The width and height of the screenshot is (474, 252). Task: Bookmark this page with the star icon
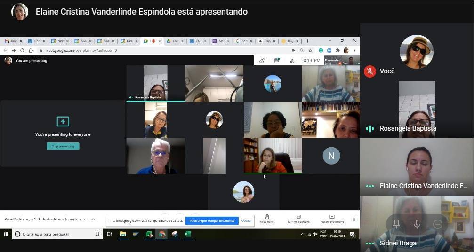[310, 50]
